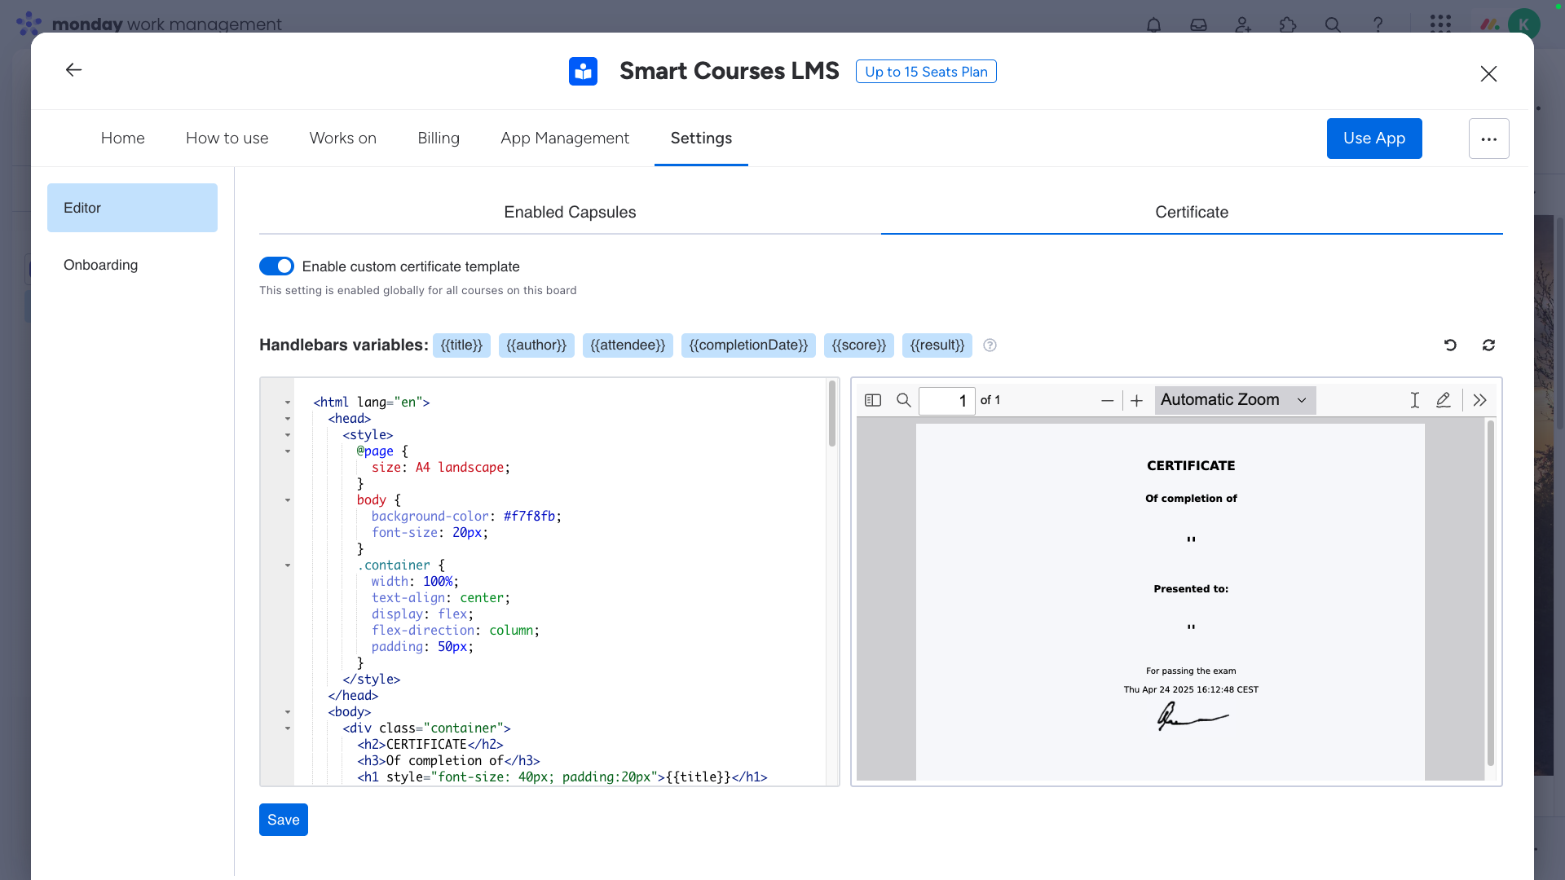Image resolution: width=1565 pixels, height=880 pixels.
Task: Open the three-dot more options button
Action: (1488, 139)
